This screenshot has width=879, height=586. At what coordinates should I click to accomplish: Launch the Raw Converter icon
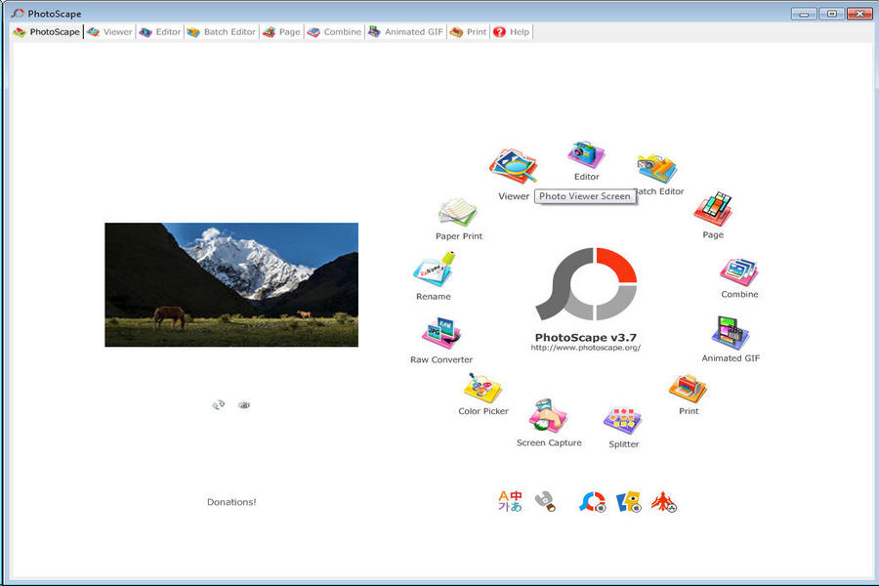(441, 333)
